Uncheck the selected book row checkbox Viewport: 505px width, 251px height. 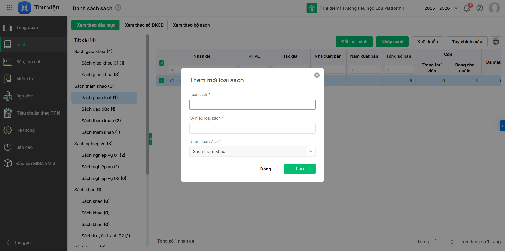click(x=161, y=81)
